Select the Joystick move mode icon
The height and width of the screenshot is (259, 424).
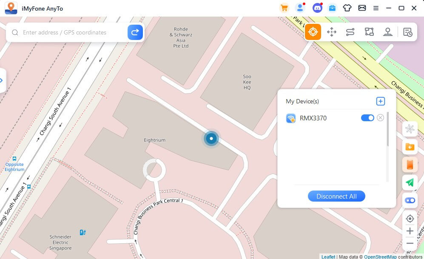click(x=332, y=32)
